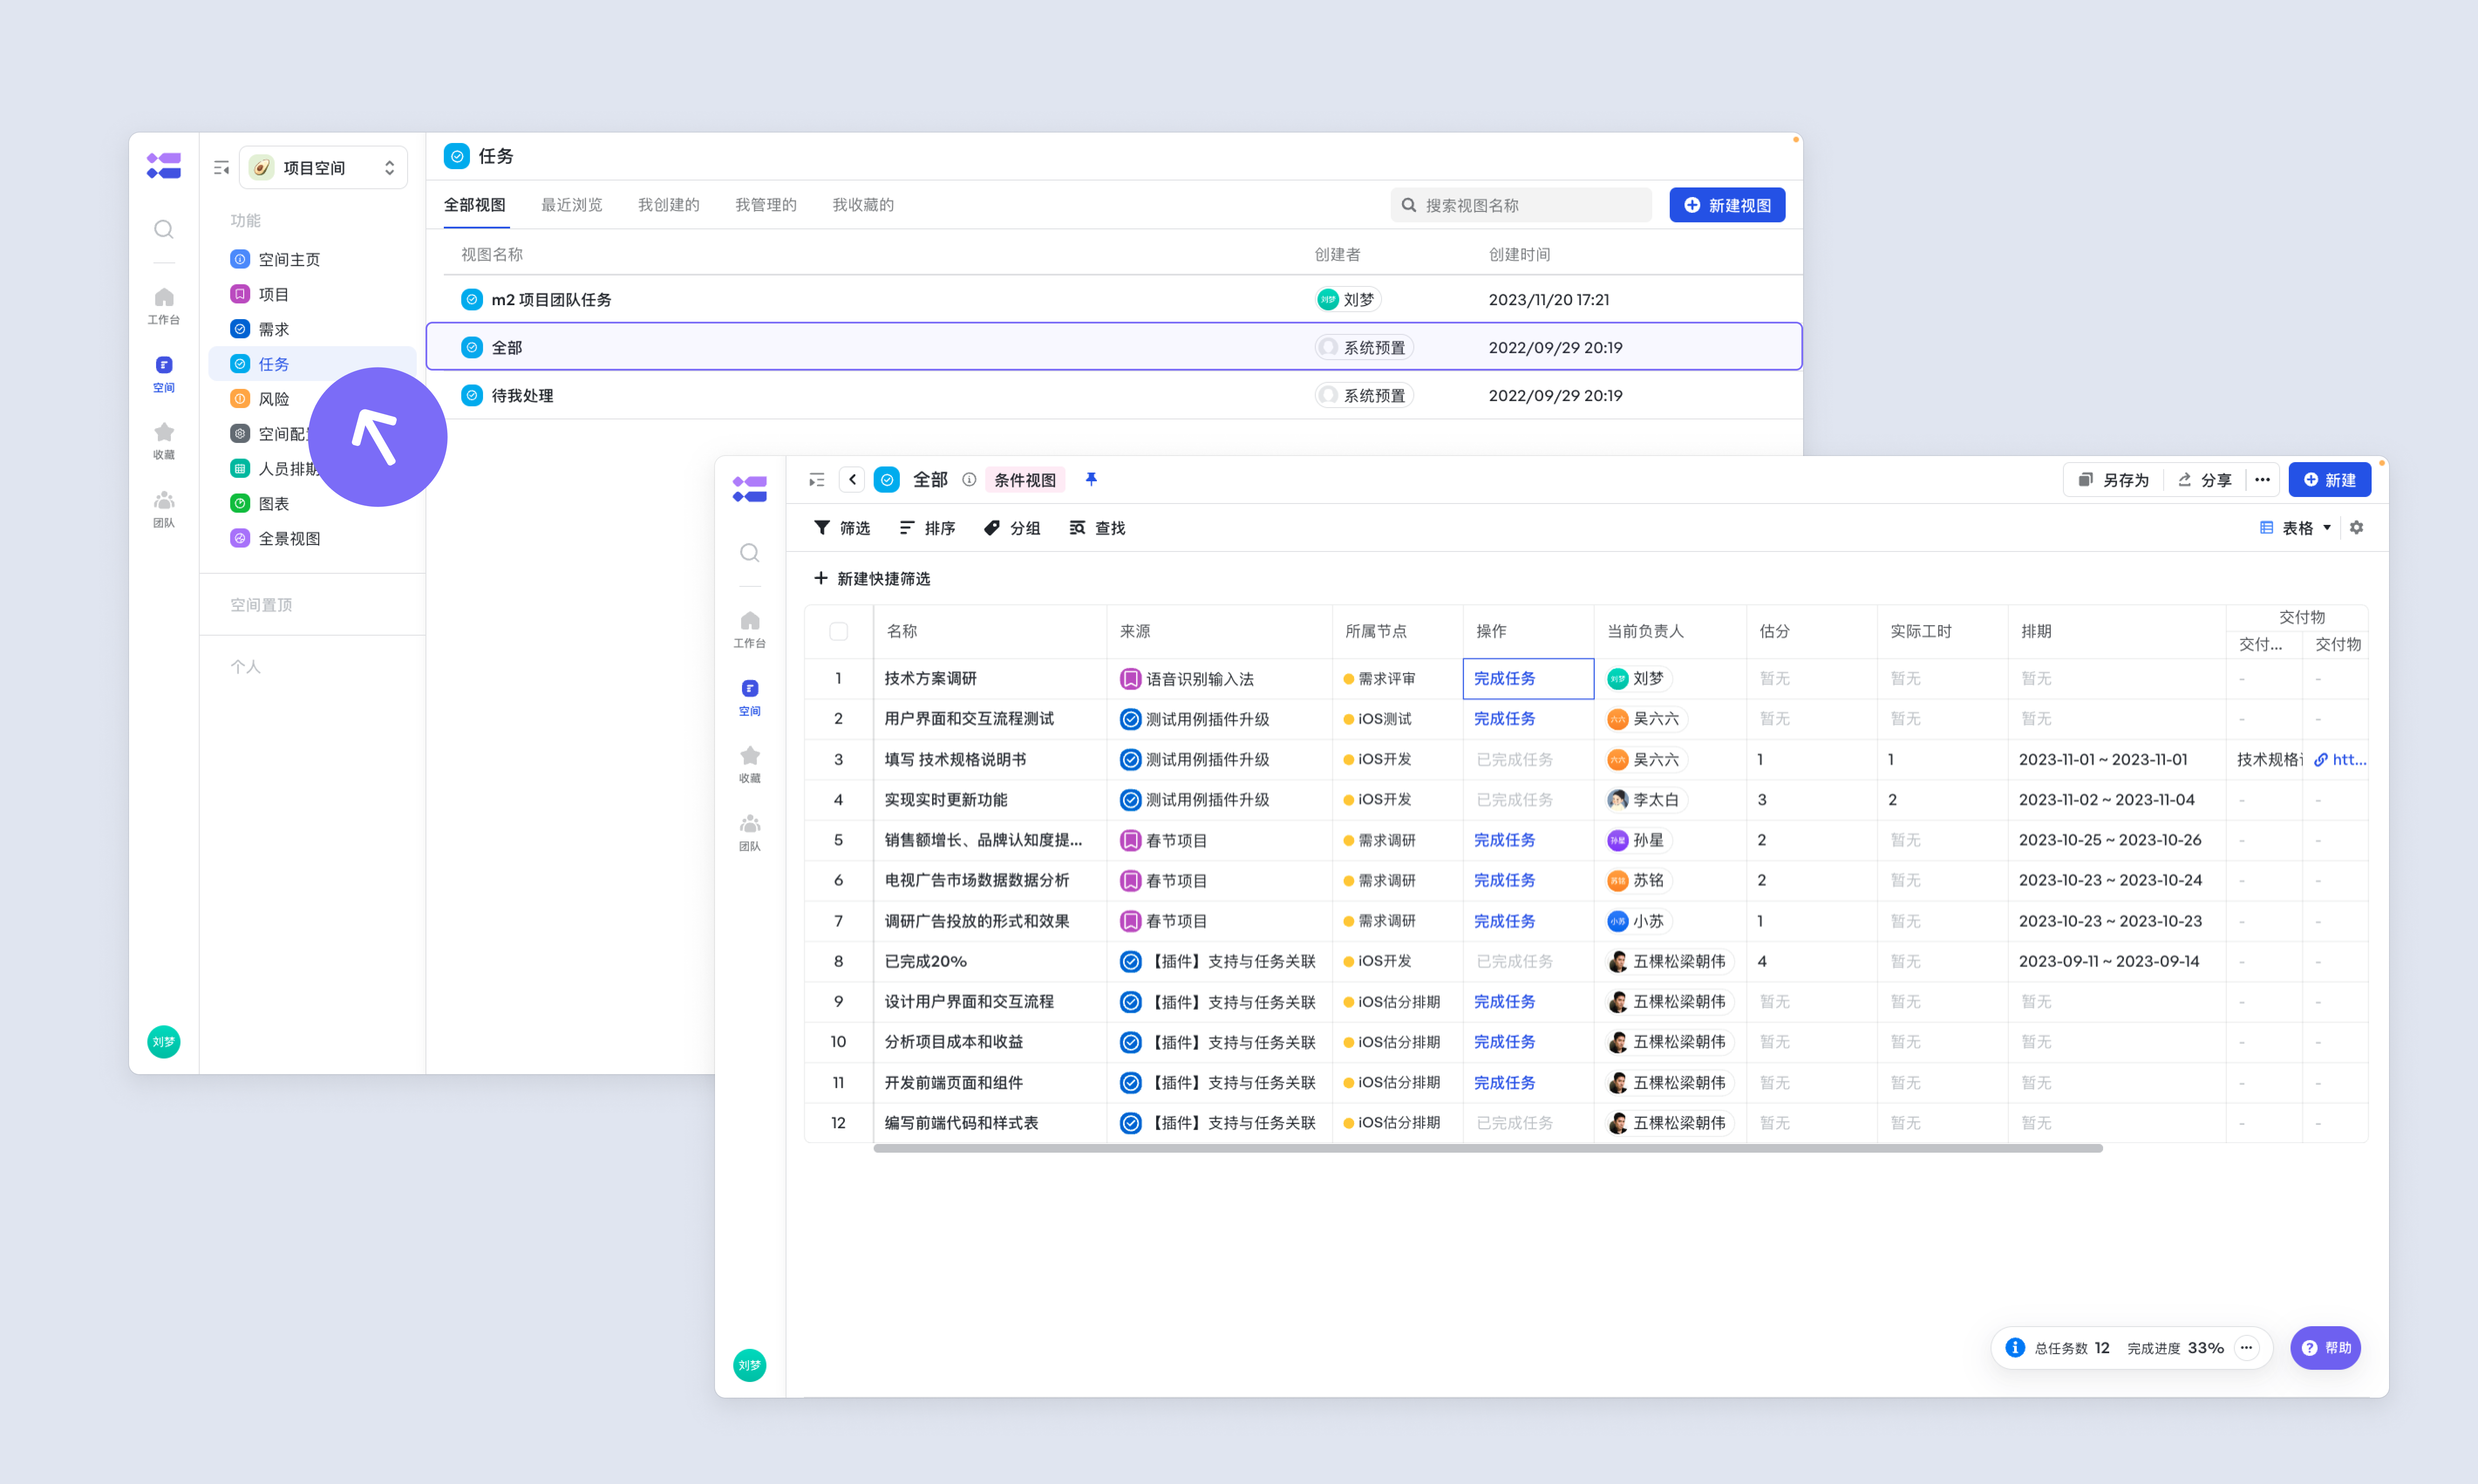Switch to the 全部视图 tab

point(475,205)
